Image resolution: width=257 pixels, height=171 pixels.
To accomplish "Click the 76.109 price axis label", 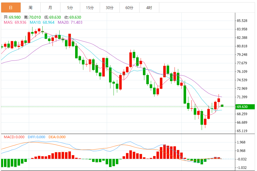I will pos(242,72).
